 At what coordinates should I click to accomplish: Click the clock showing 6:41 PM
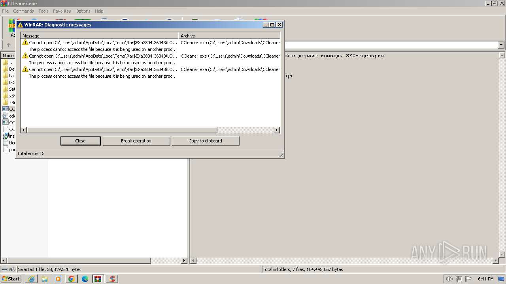click(x=485, y=279)
